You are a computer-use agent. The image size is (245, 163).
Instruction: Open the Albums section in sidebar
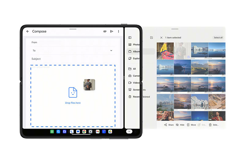pos(135,52)
